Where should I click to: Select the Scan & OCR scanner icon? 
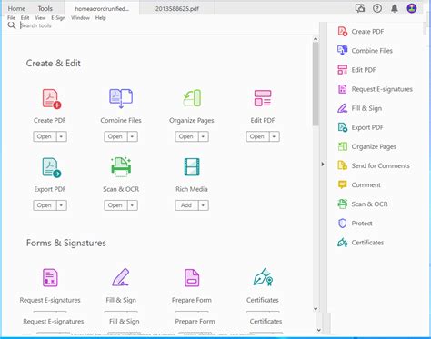click(121, 167)
